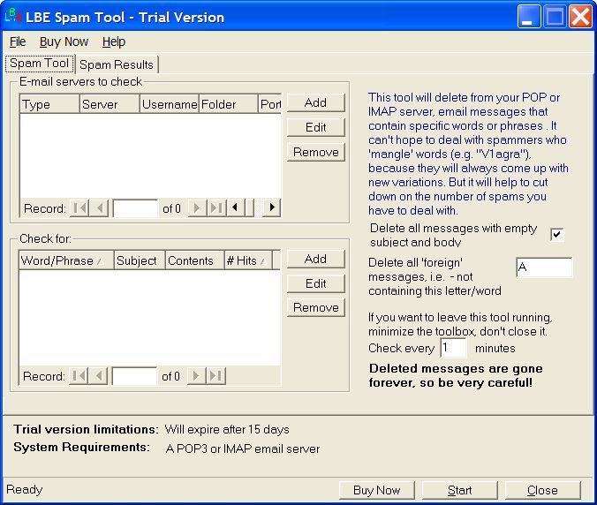Screen dimensions: 597x505
Task: Click the E-mail servers record number field
Action: [135, 208]
